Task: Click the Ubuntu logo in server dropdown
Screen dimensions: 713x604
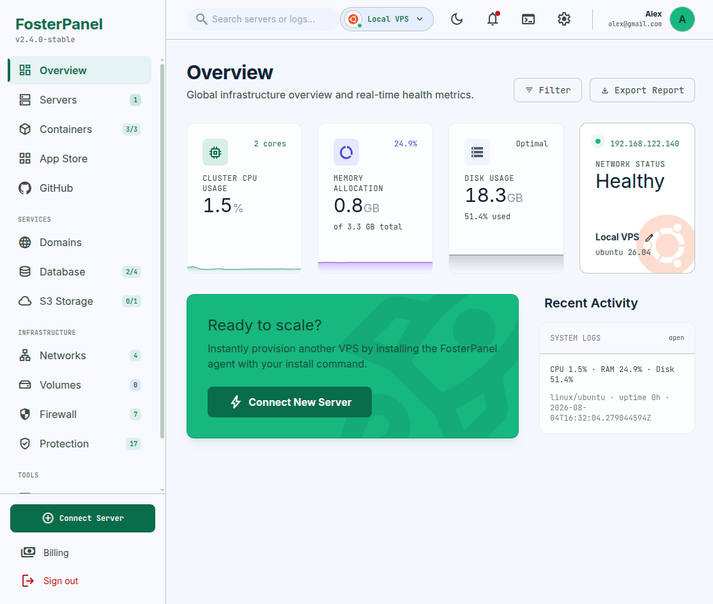Action: [x=353, y=19]
